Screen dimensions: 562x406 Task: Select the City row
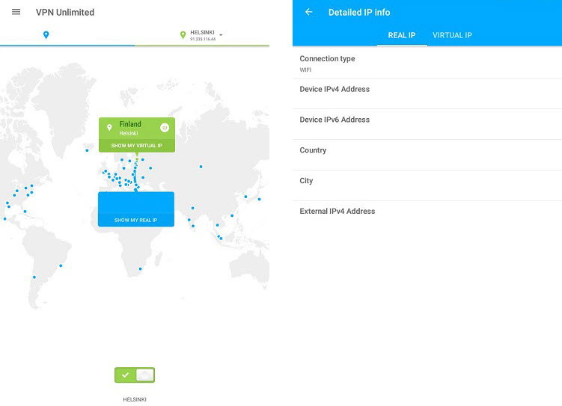tap(427, 185)
